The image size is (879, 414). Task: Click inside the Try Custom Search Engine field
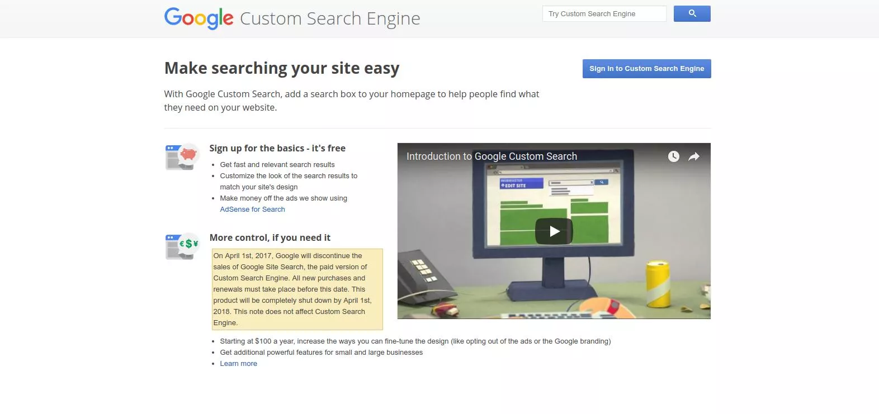coord(604,13)
